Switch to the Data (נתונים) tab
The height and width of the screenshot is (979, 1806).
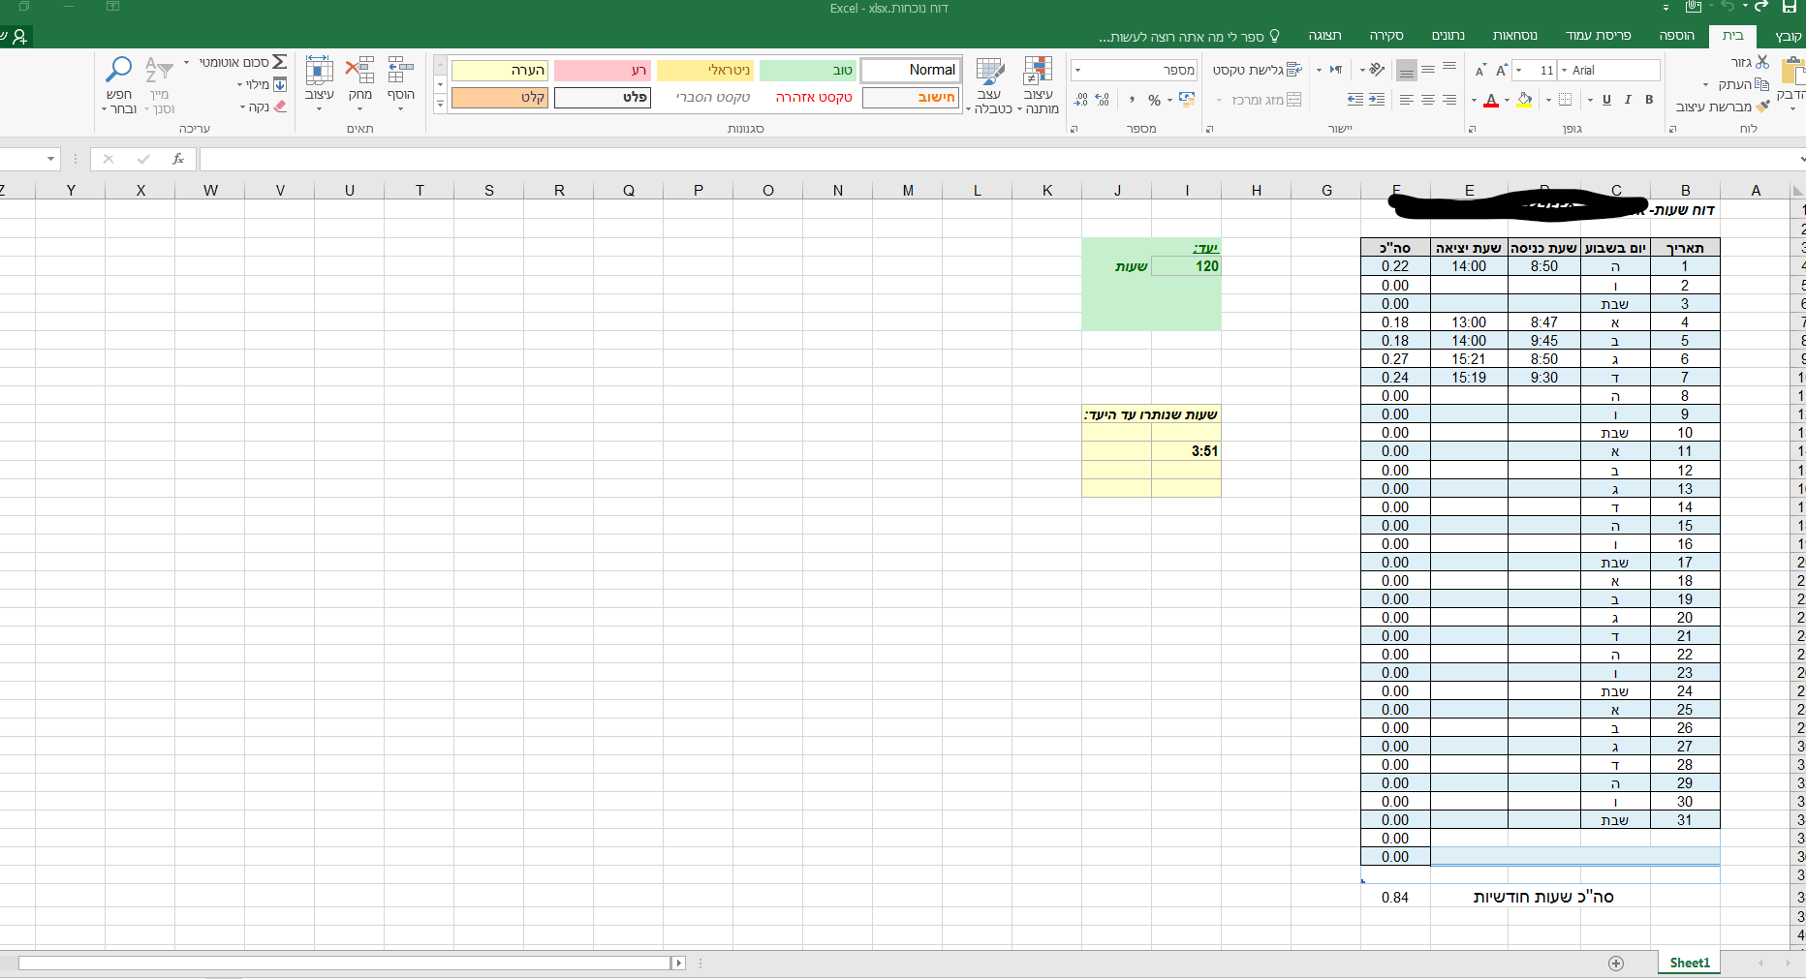[x=1448, y=36]
